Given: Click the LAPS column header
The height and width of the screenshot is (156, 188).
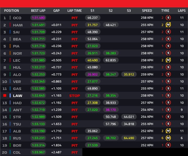Looking at the screenshot, I should tap(182, 11).
